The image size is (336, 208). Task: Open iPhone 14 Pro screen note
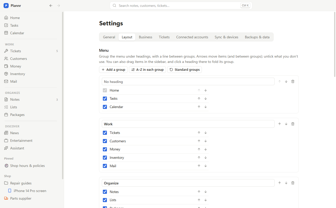tap(33, 191)
